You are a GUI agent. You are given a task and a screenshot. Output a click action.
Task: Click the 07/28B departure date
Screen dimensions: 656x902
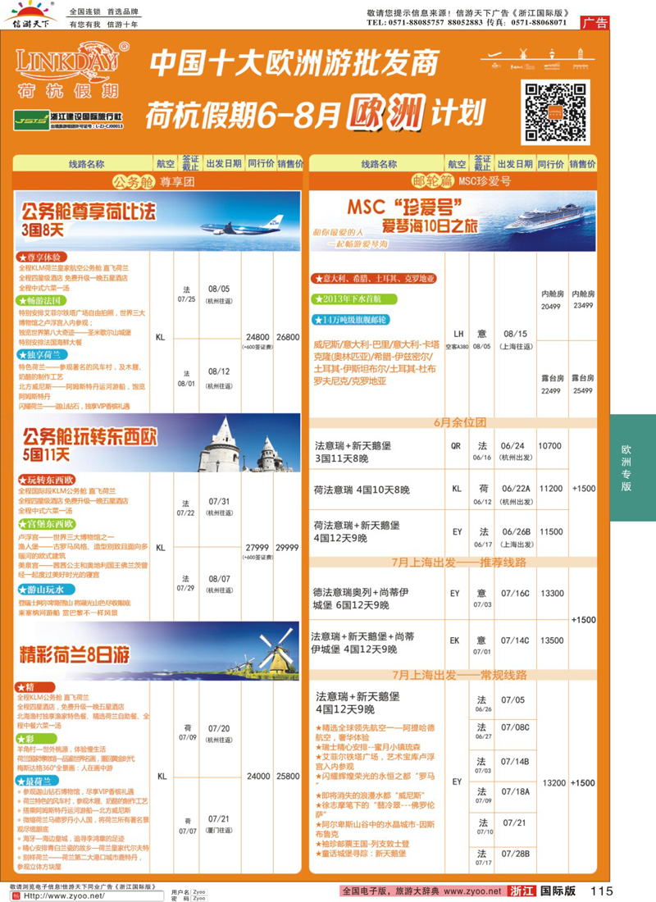tap(516, 854)
